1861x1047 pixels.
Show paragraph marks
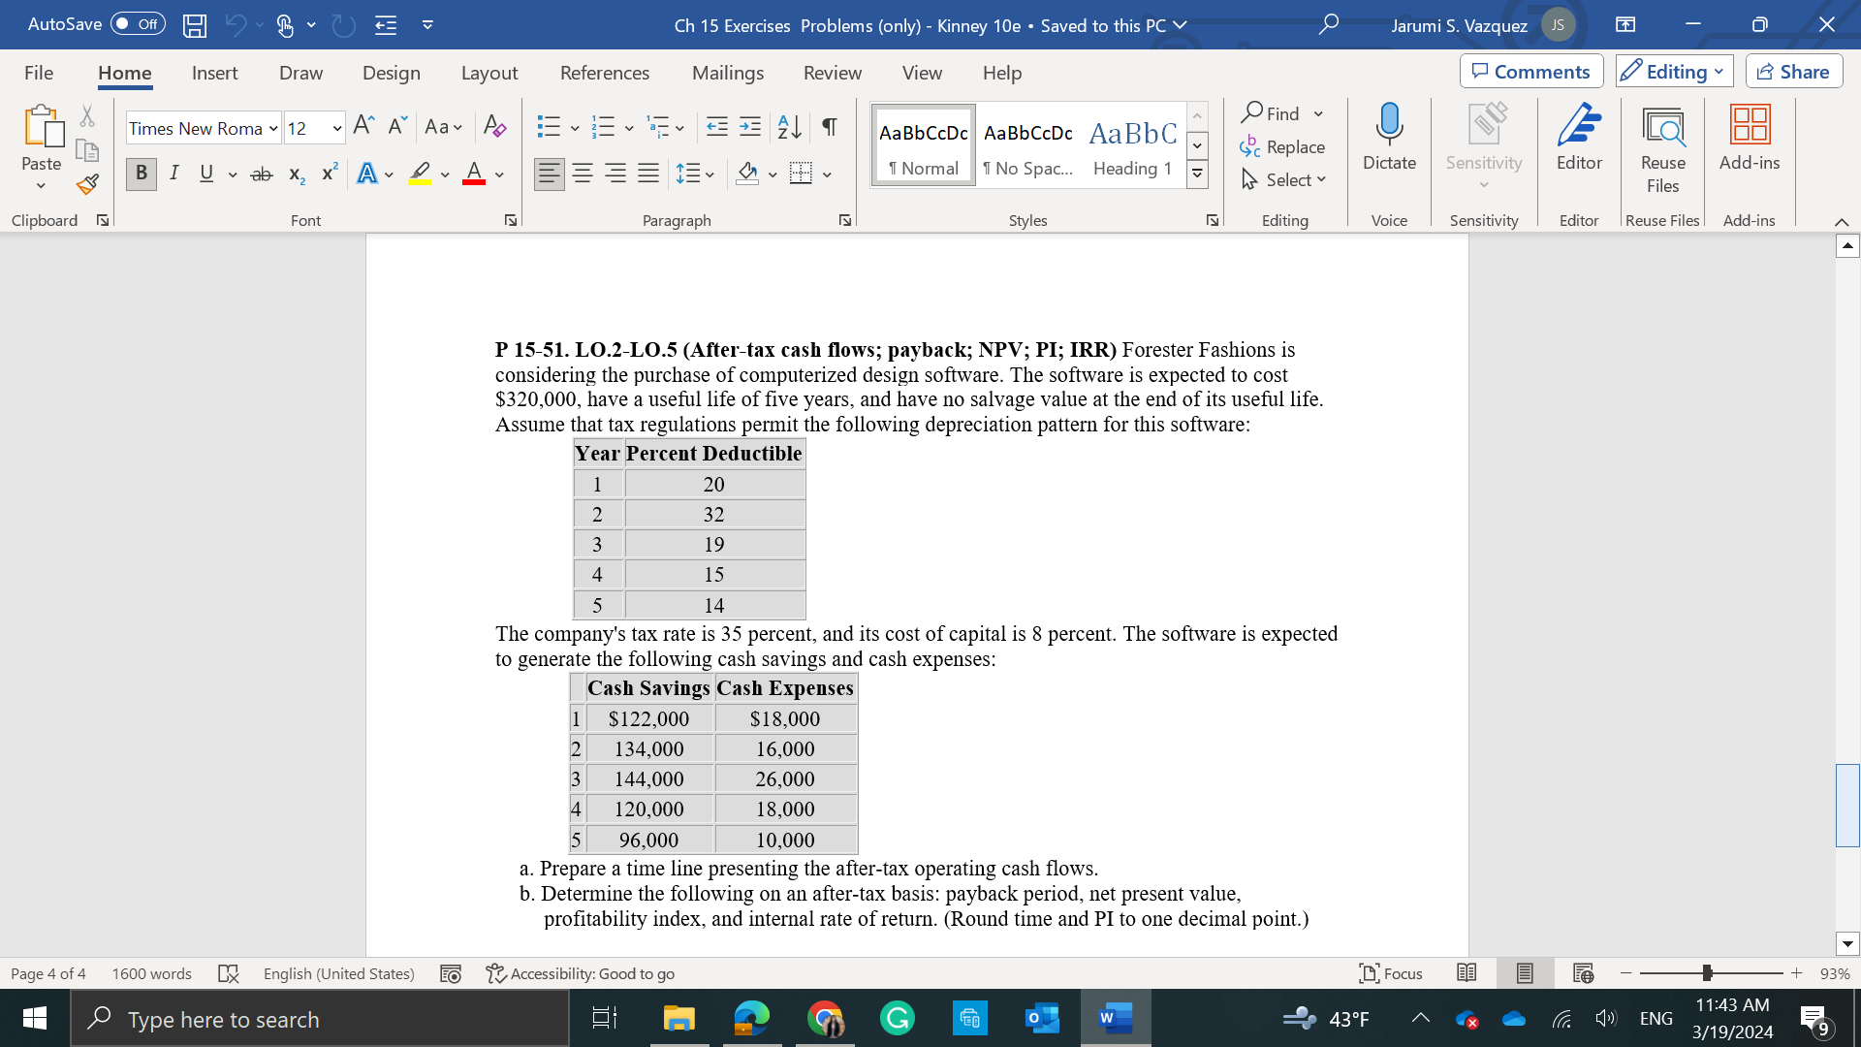(x=828, y=126)
